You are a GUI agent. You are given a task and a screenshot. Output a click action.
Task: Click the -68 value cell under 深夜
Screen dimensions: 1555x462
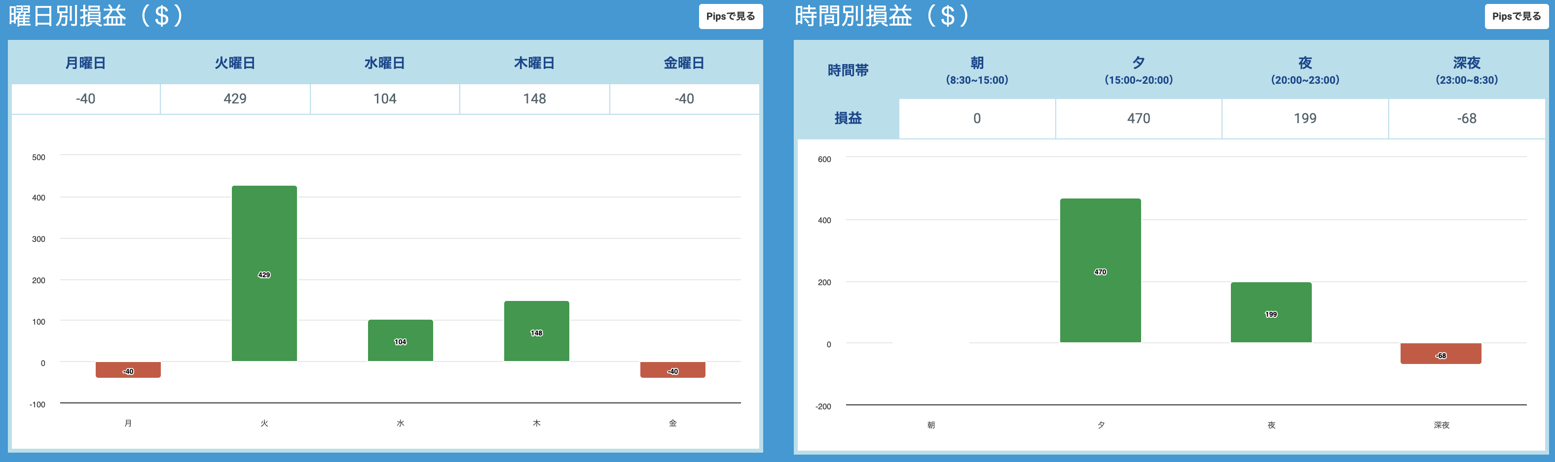[1467, 119]
